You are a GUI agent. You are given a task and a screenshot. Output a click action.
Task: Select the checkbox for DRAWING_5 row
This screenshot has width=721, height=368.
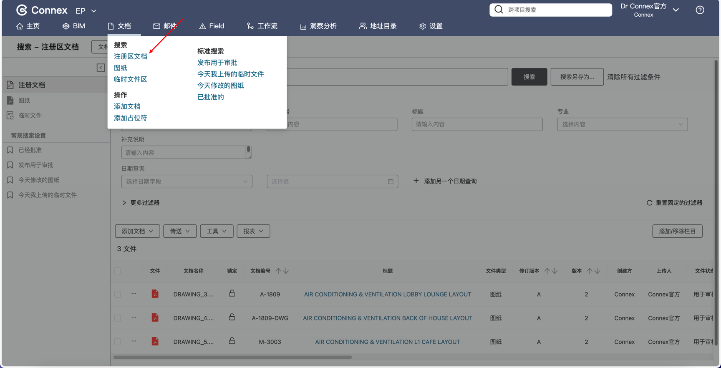(x=118, y=342)
